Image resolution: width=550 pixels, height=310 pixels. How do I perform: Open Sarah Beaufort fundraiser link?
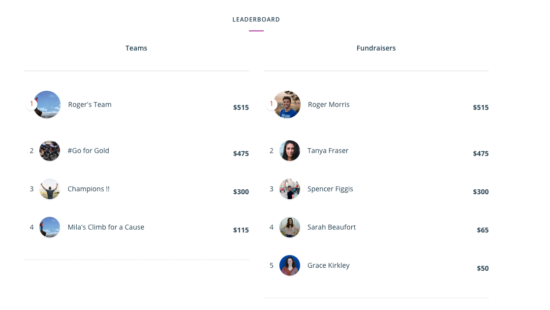(332, 227)
